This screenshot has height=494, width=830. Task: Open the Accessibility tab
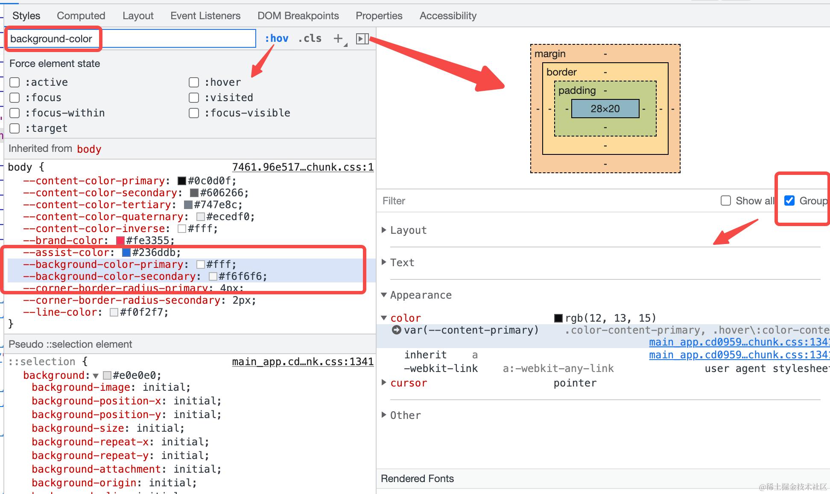click(x=448, y=16)
